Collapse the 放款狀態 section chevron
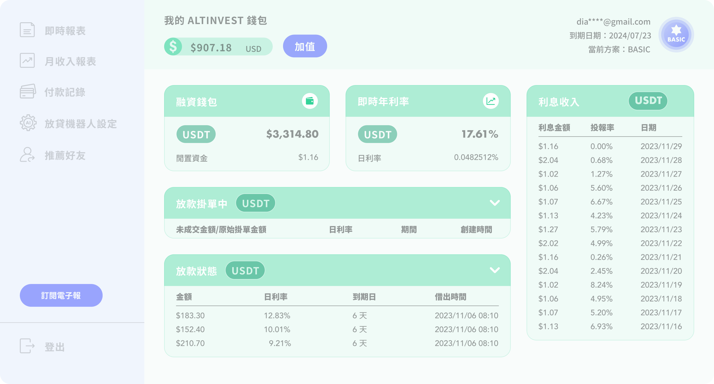714x384 pixels. coord(495,270)
